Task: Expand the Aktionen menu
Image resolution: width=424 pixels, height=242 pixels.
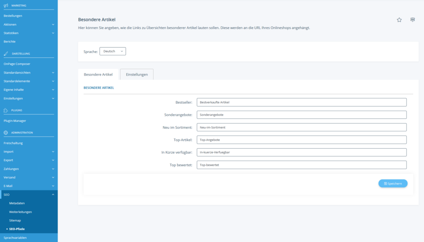Action: (x=29, y=24)
